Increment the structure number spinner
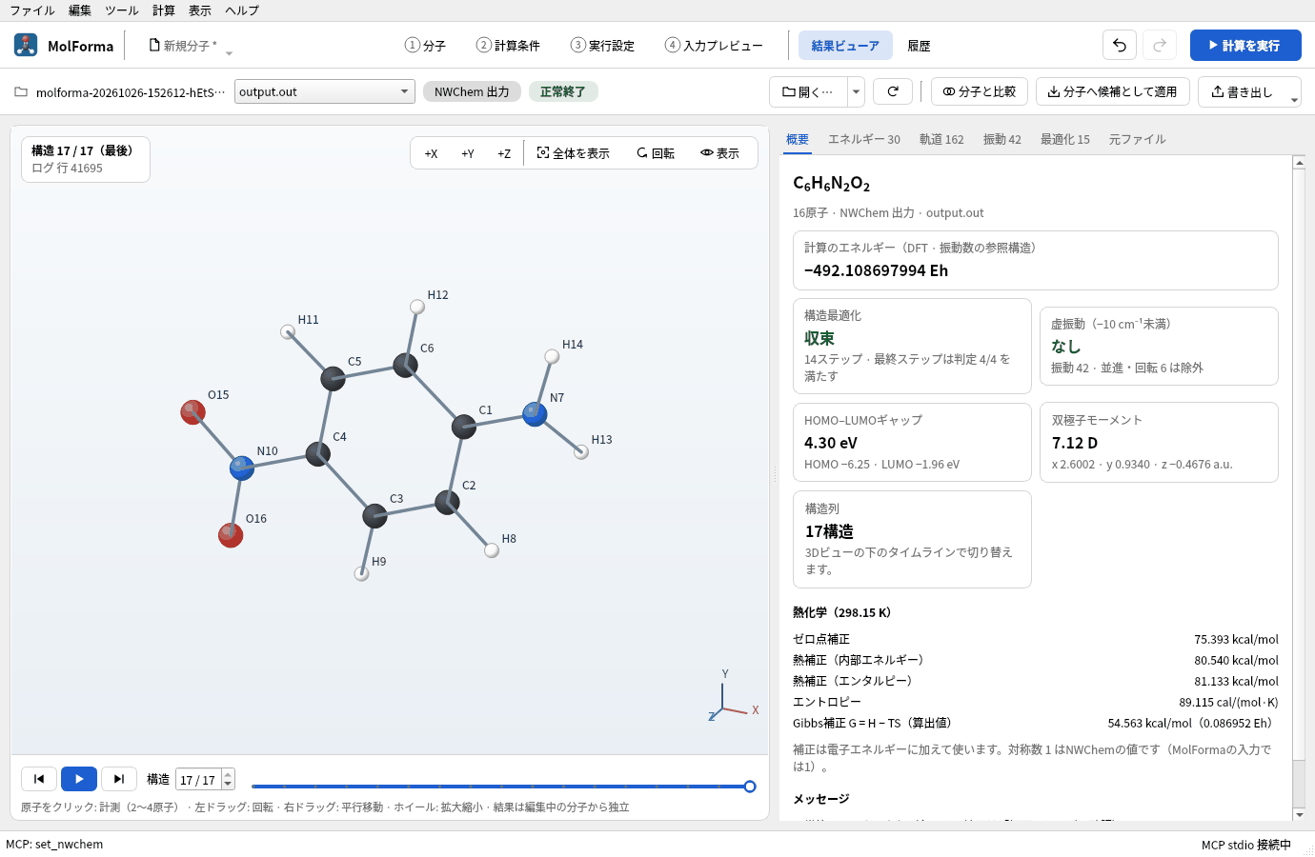This screenshot has height=857, width=1315. click(x=228, y=774)
